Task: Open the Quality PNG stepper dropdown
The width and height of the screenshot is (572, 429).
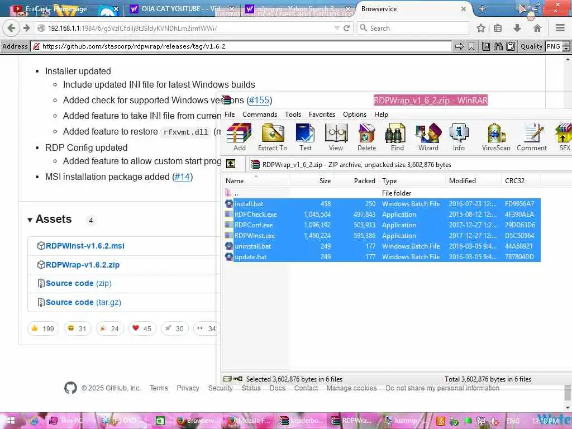Action: click(566, 46)
